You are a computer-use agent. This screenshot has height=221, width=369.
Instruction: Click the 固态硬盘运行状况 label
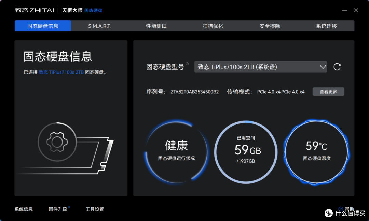click(176, 159)
